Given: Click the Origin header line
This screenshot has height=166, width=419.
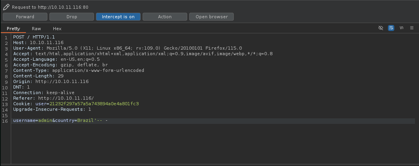Looking at the screenshot, I should pos(51,81).
